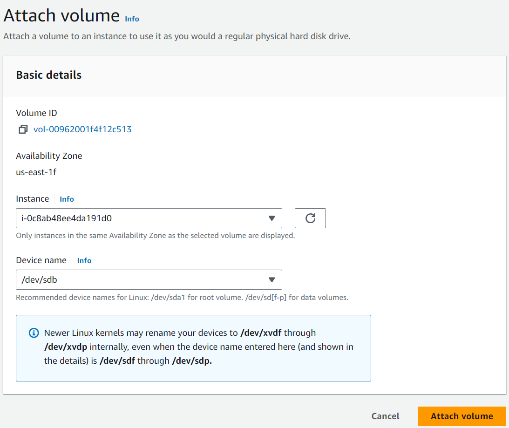This screenshot has width=509, height=428.
Task: Open the Info link beside the page title
Action: click(132, 19)
